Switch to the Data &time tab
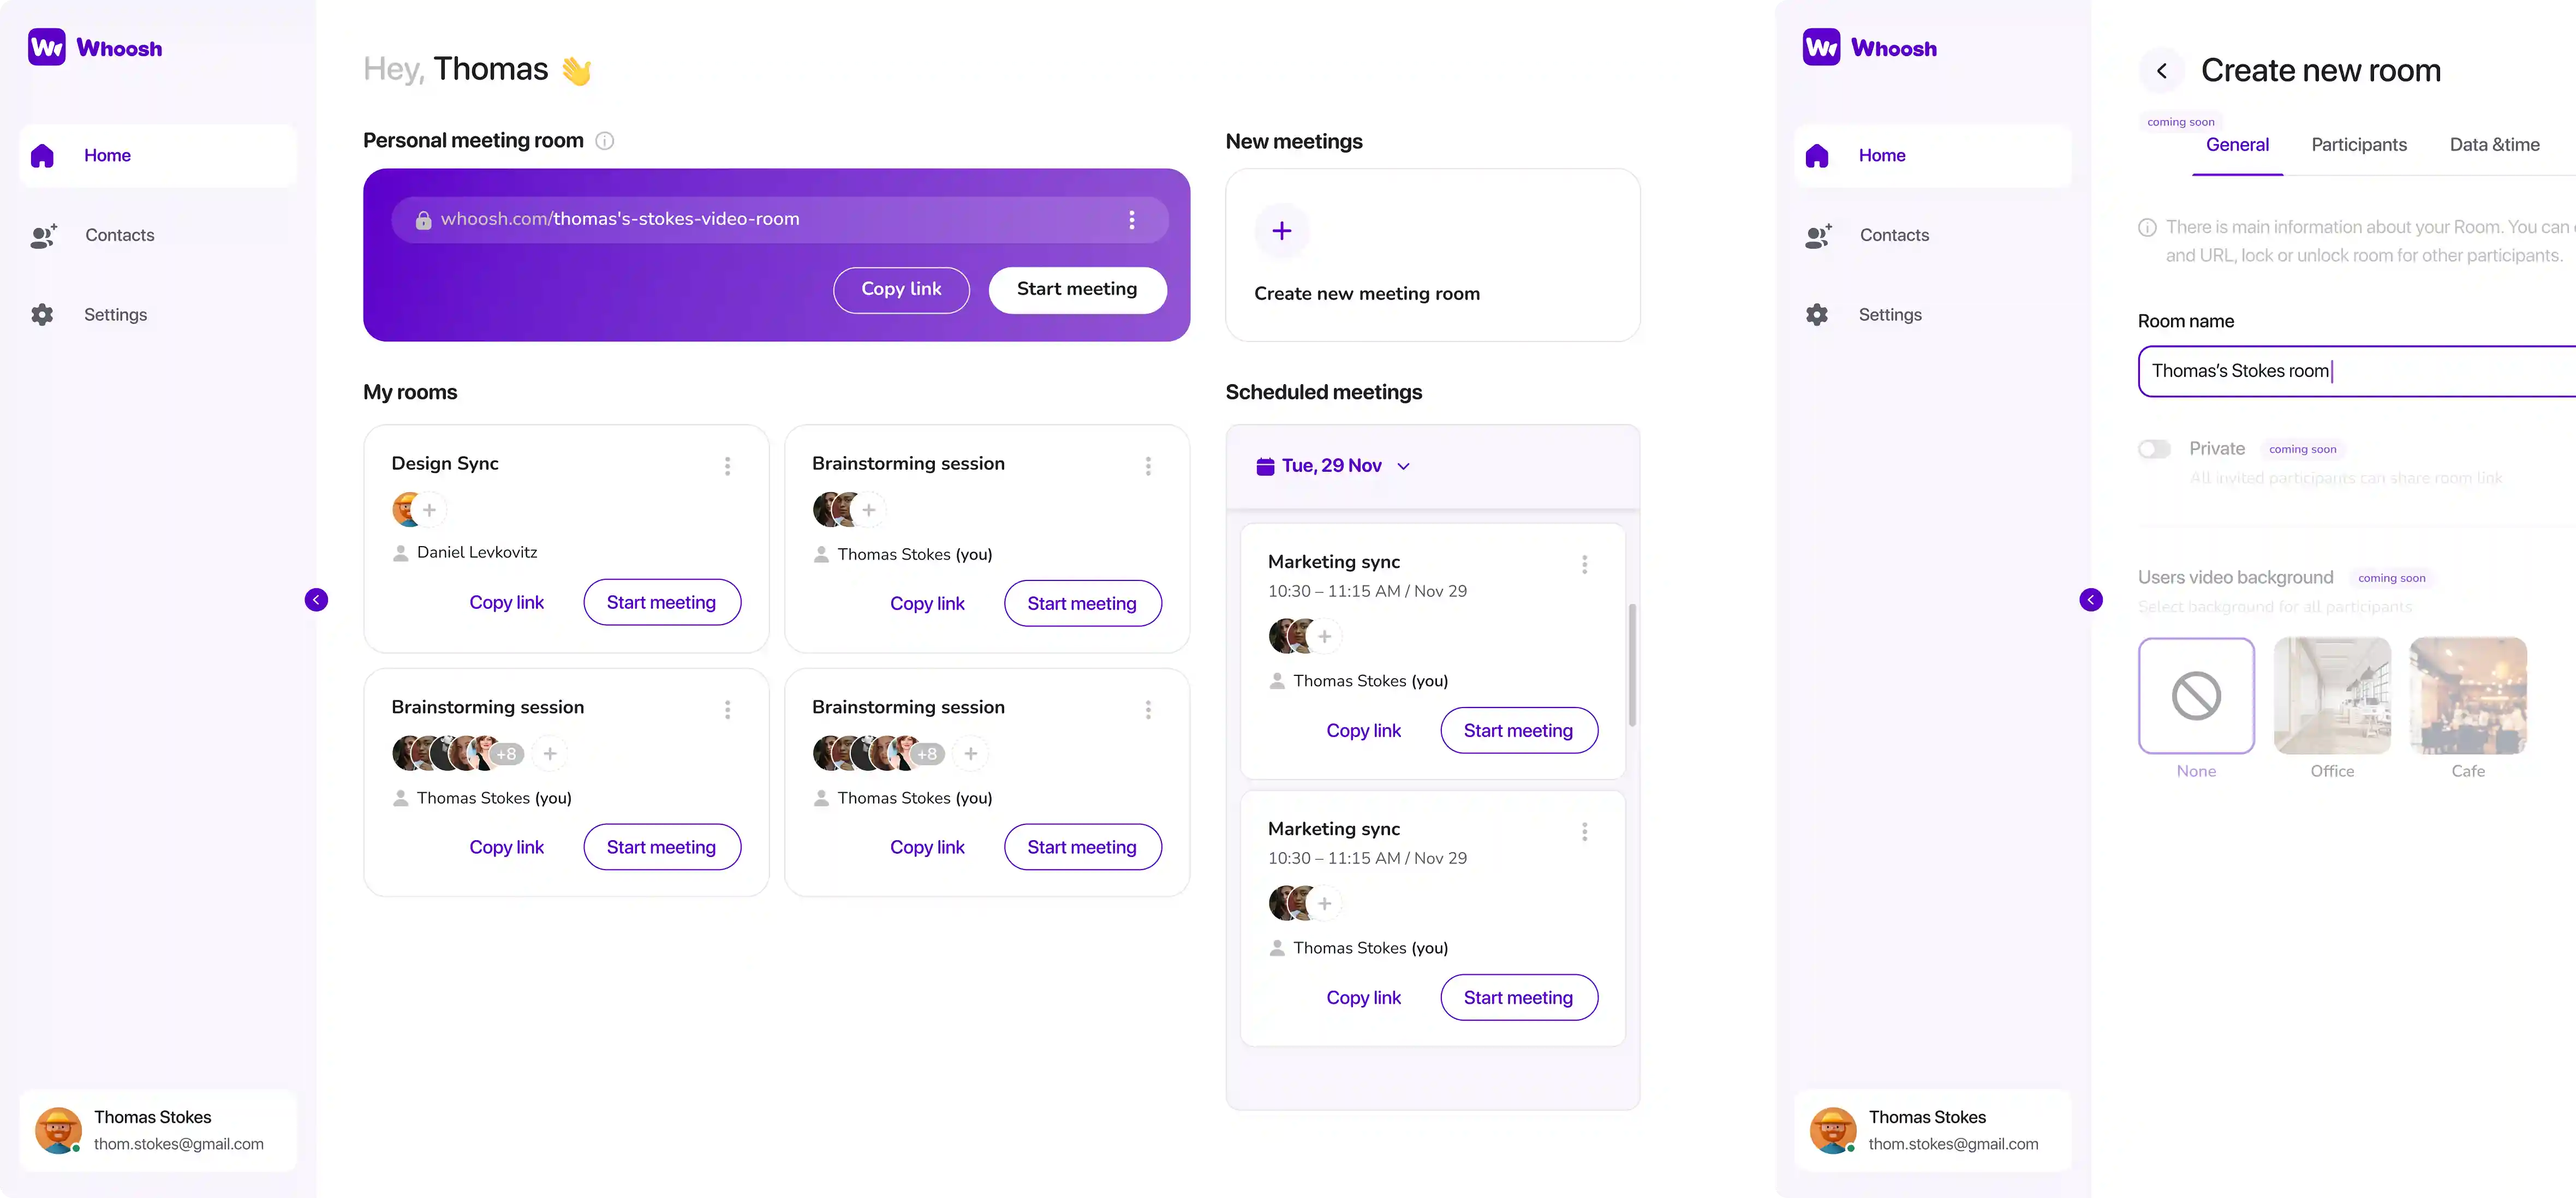2576x1198 pixels. coord(2494,145)
